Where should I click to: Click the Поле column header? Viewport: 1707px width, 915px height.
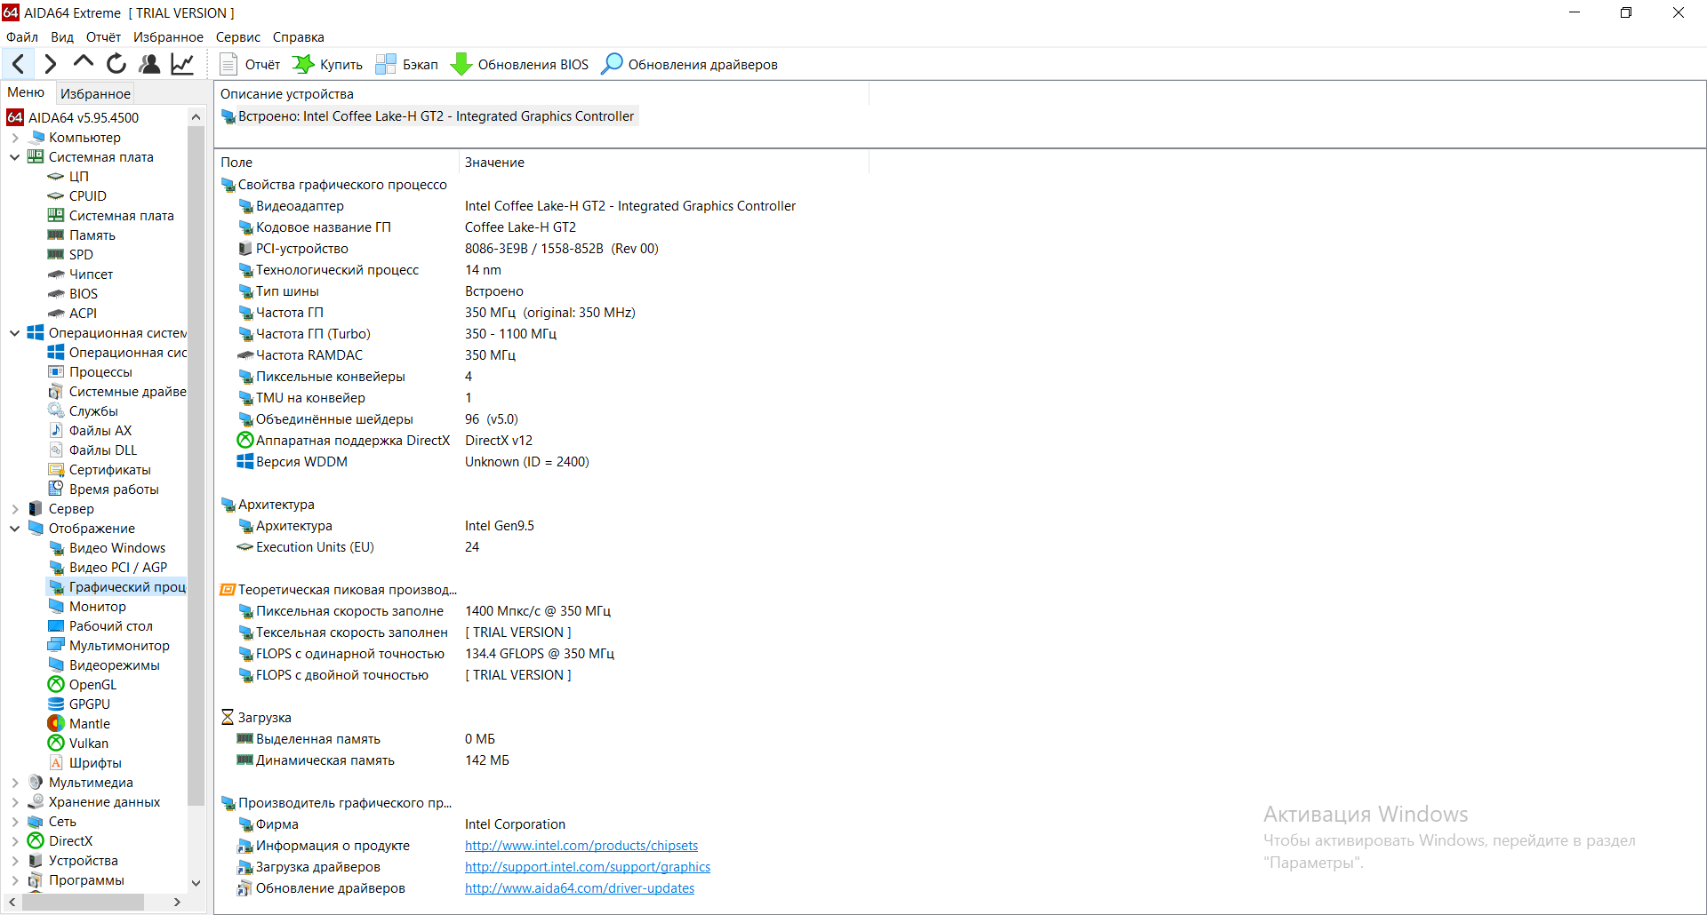(x=337, y=163)
